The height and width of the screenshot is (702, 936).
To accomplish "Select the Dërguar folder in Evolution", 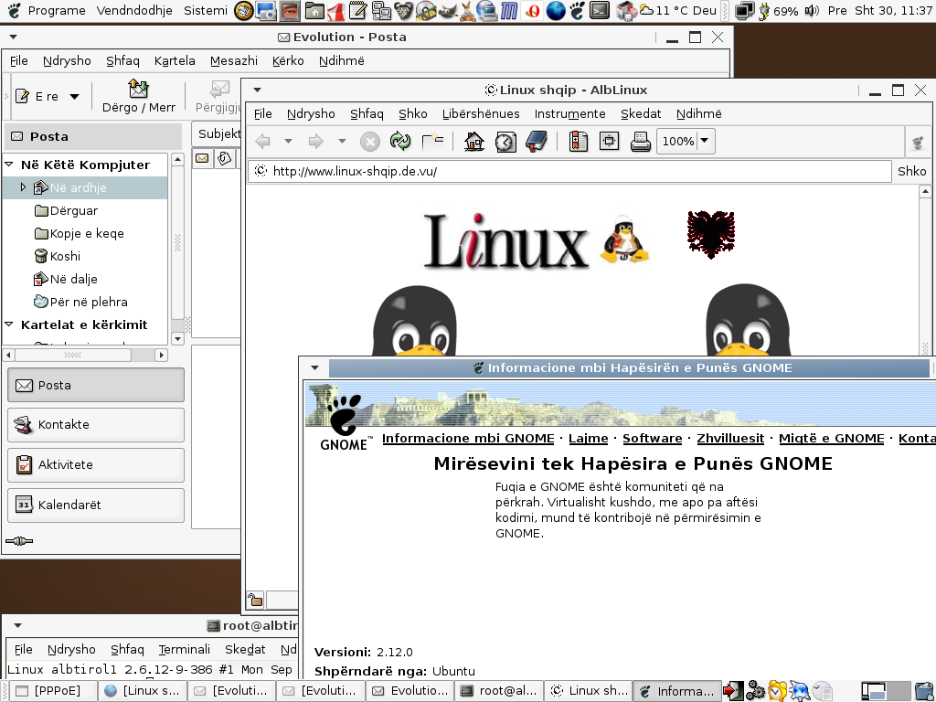I will [x=66, y=211].
